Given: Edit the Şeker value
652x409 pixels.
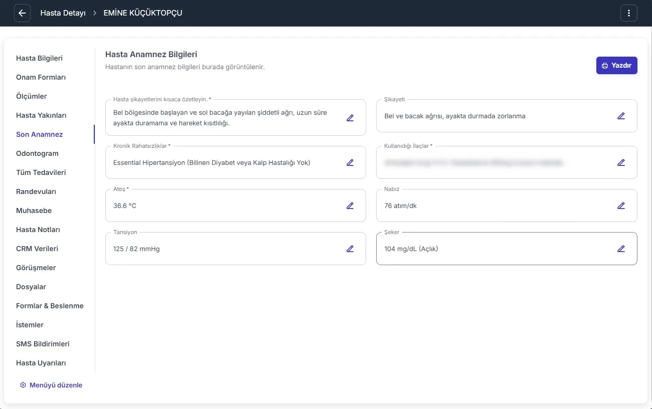Looking at the screenshot, I should [621, 249].
